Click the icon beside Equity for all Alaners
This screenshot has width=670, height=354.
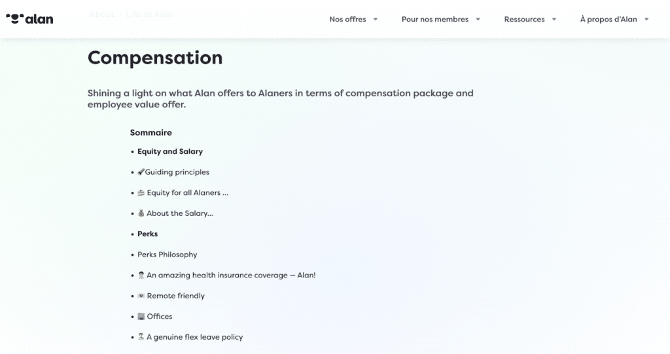pos(141,193)
